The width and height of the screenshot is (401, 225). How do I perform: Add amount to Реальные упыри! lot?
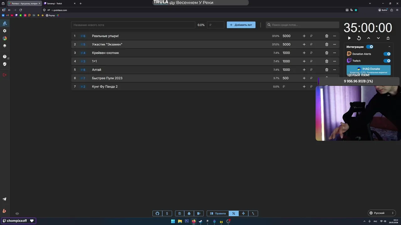coord(304,36)
